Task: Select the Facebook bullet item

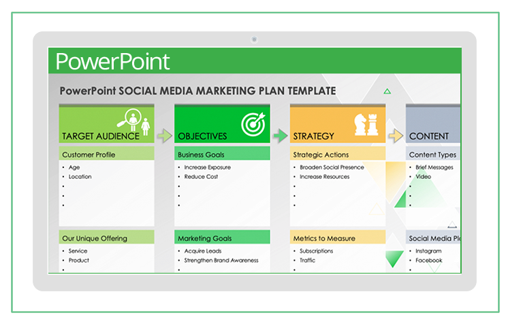Action: click(429, 260)
